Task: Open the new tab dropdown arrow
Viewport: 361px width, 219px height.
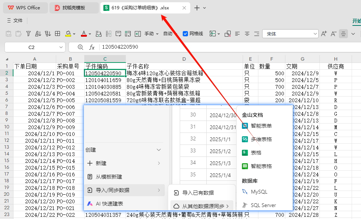Action: pyautogui.click(x=204, y=8)
